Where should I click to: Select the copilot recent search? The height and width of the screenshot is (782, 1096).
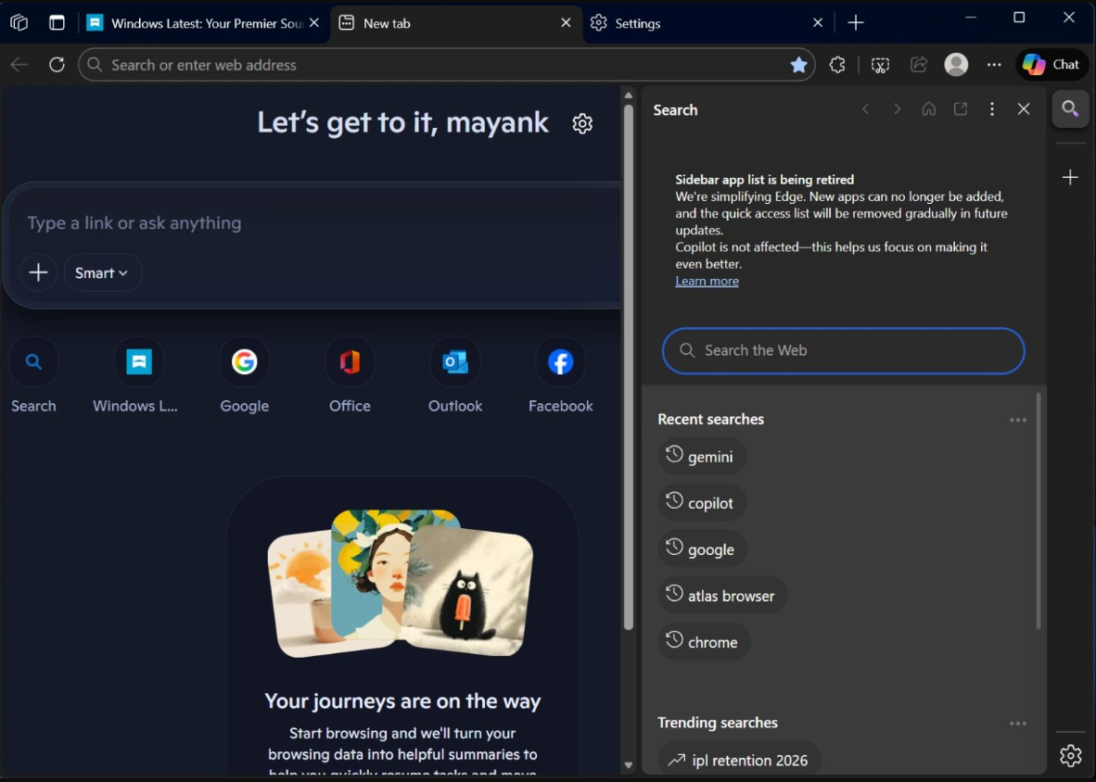click(702, 503)
